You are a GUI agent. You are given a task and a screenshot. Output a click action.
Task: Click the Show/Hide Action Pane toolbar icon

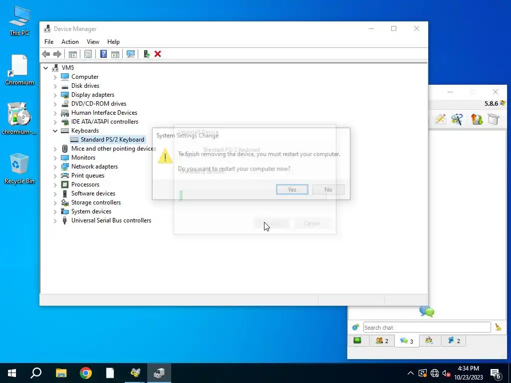click(115, 54)
